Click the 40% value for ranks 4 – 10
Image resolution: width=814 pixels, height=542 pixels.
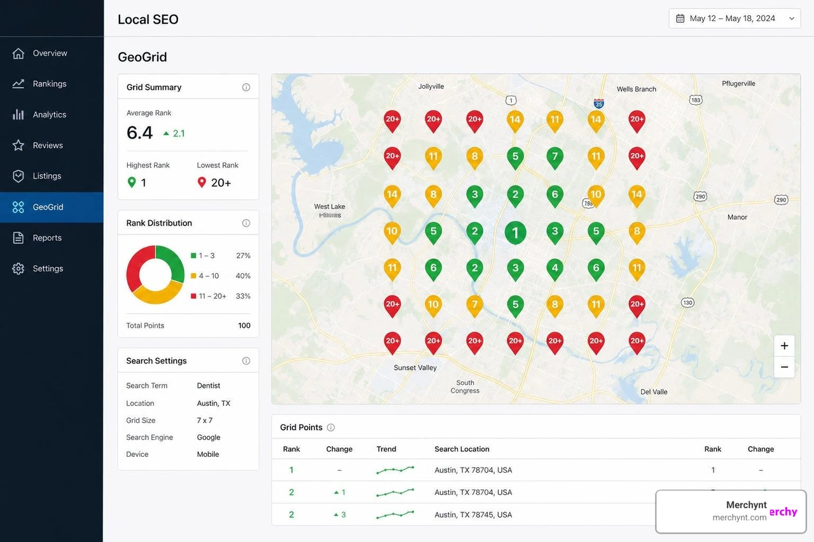(x=243, y=276)
